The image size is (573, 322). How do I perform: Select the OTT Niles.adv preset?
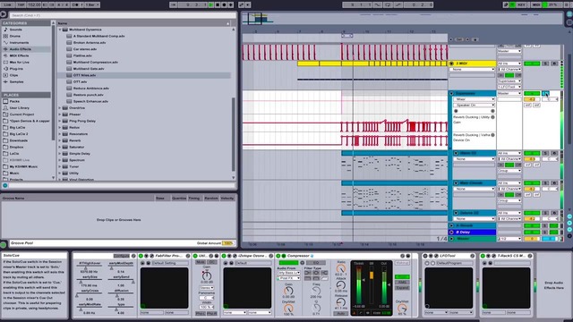pos(84,75)
